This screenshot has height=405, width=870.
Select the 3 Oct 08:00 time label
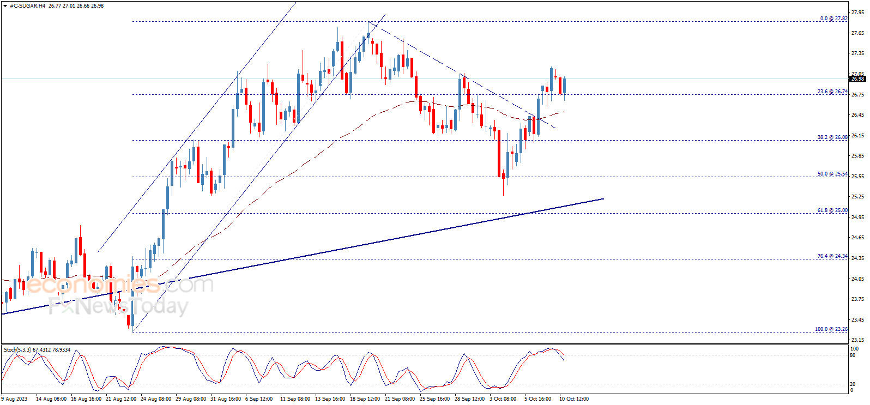pyautogui.click(x=503, y=399)
